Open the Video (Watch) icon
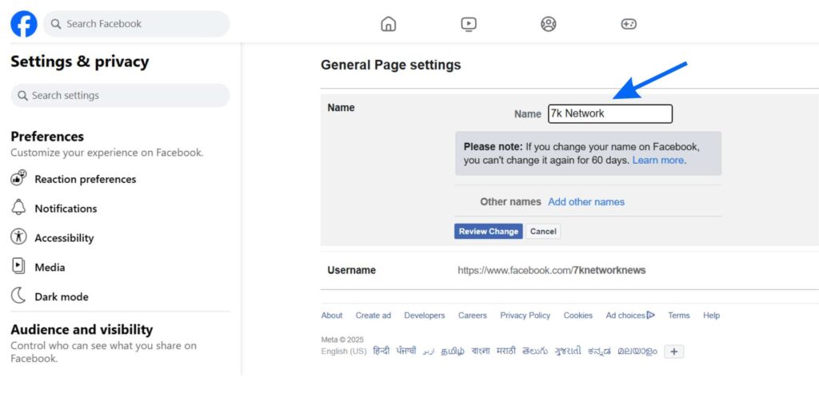Image resolution: width=819 pixels, height=409 pixels. pyautogui.click(x=469, y=24)
